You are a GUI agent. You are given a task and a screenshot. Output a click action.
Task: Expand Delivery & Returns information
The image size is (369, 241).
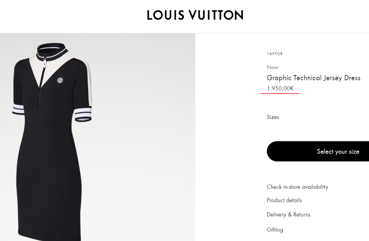pyautogui.click(x=288, y=215)
